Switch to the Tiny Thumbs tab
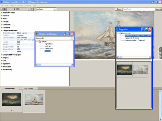Screen dimensions: 162x121 (x=29, y=88)
